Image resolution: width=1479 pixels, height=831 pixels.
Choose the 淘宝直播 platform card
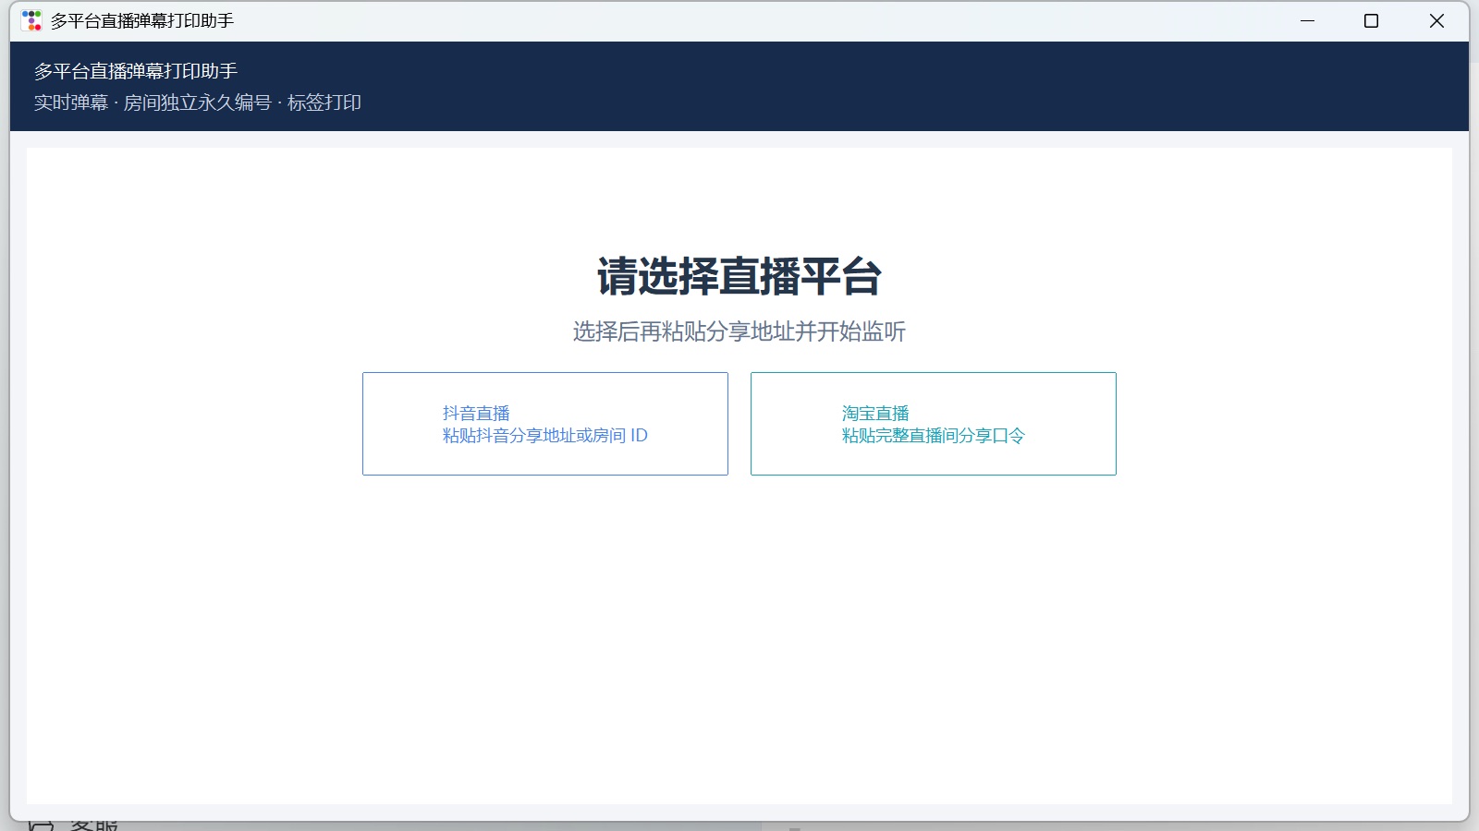934,424
